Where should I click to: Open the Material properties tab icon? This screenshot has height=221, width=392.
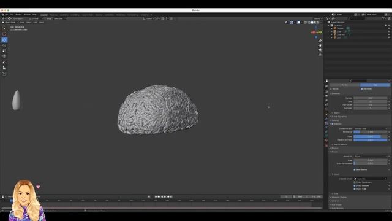tap(326, 141)
